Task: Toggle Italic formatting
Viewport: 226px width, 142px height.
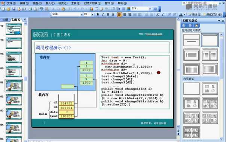Action: point(103,15)
